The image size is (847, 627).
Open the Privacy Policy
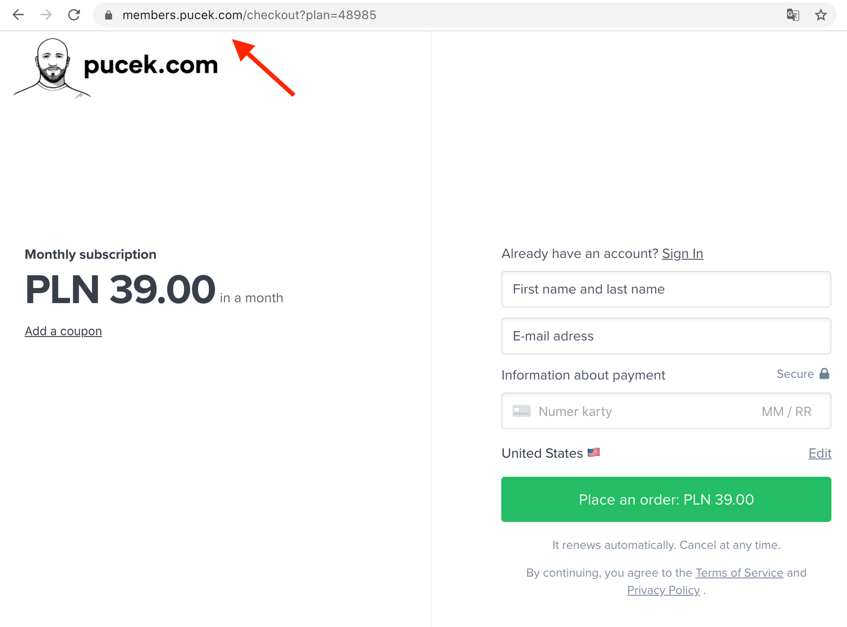(663, 590)
